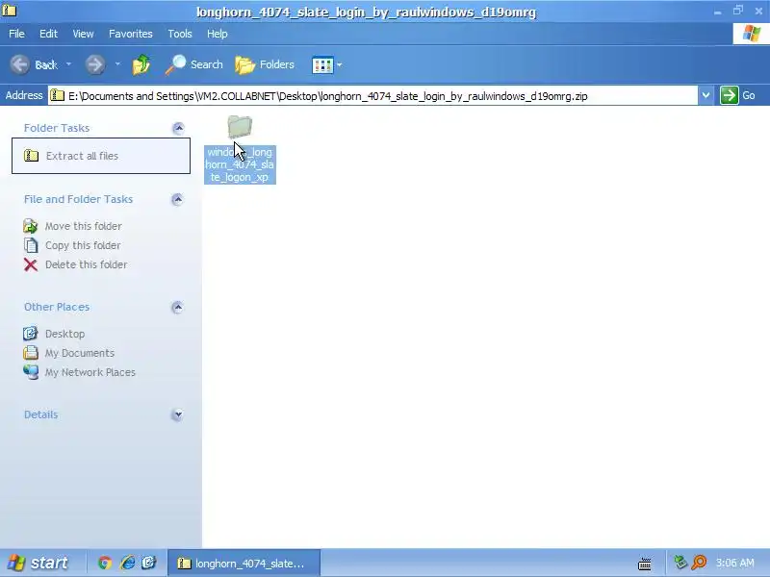Viewport: 770px width, 577px height.
Task: Launch Chrome from Quick Launch
Action: [105, 563]
